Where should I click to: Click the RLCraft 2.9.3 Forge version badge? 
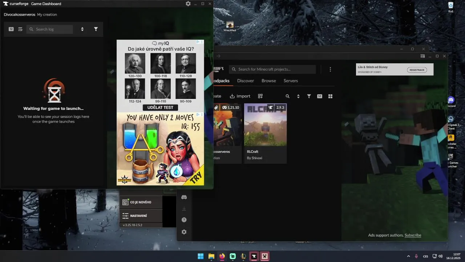[276, 107]
